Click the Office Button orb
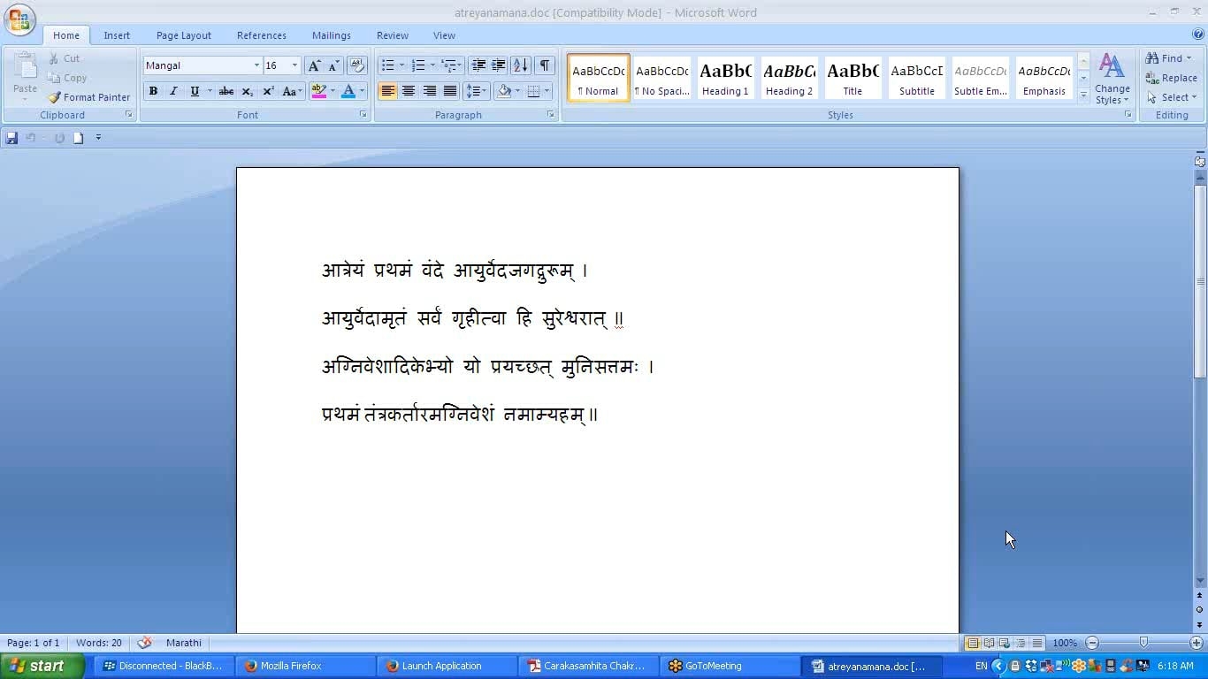Image resolution: width=1208 pixels, height=679 pixels. point(19,19)
